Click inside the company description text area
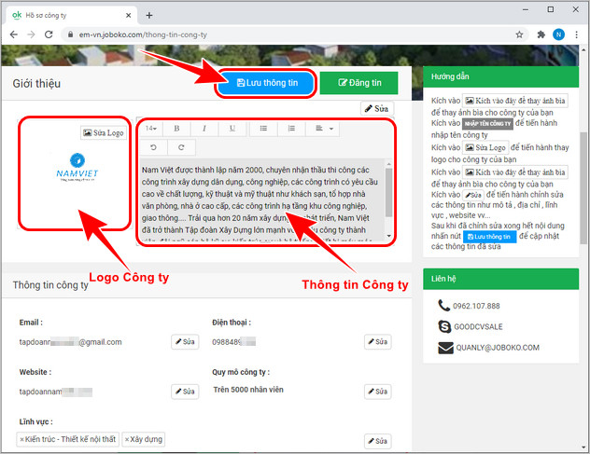This screenshot has width=590, height=454. pyautogui.click(x=261, y=196)
